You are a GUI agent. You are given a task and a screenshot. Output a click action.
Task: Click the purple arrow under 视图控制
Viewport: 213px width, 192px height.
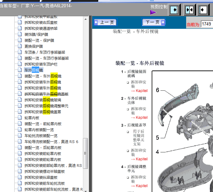153,12
